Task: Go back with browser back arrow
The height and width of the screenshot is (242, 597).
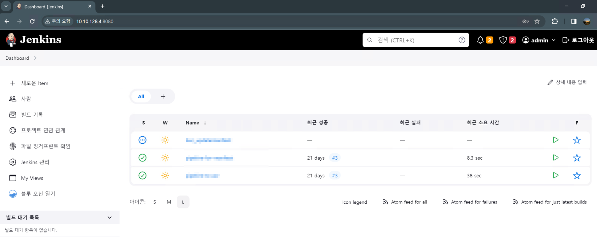Action: (7, 21)
